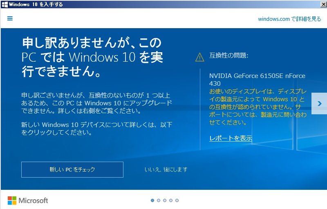Choose いいえ、後にします
Viewport: 327px width, 209px height.
pos(166,169)
